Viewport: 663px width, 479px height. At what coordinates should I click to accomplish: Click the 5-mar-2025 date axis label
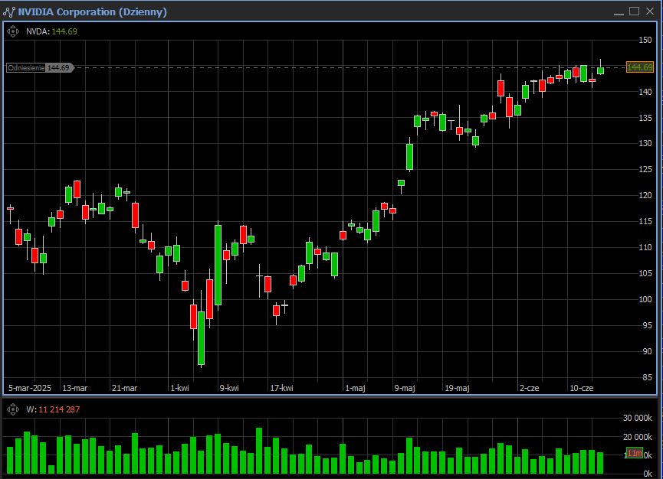click(30, 388)
